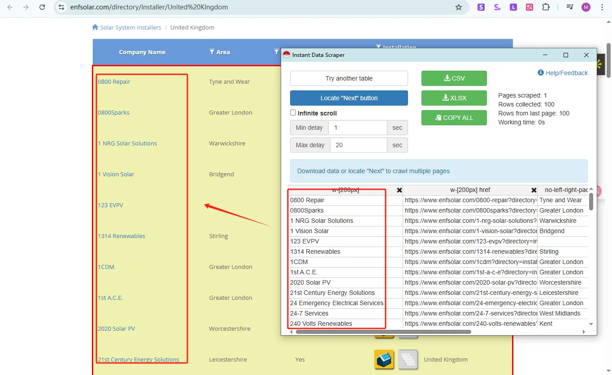Viewport: 612px width, 375px height.
Task: Open the M profile avatar
Action: (586, 7)
